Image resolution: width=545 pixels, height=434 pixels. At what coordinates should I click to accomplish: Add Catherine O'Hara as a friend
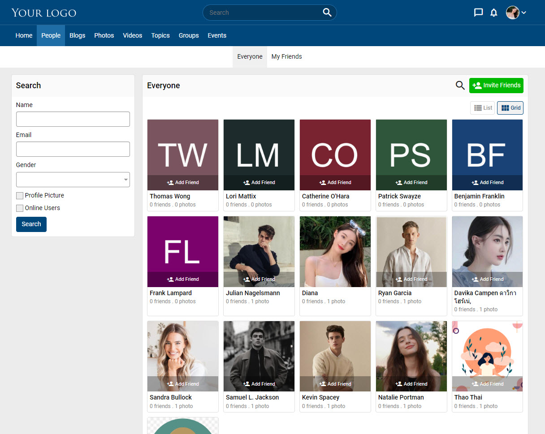335,182
